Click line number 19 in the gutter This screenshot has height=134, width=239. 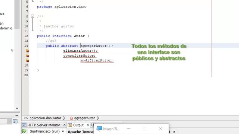point(26,70)
